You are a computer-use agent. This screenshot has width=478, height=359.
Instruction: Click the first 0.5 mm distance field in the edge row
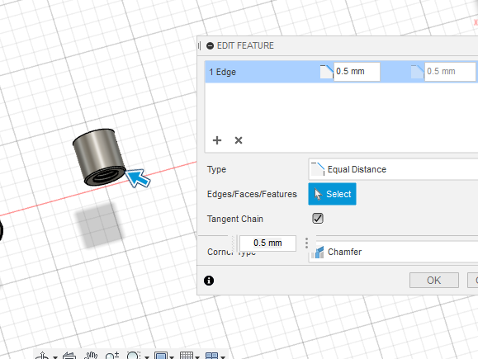[x=357, y=72]
